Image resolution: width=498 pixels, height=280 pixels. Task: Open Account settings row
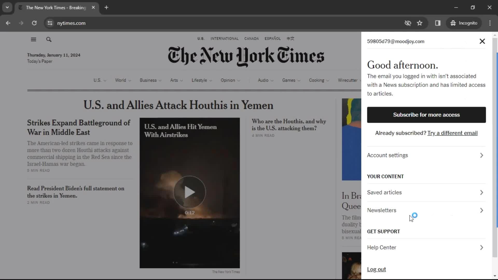click(x=426, y=155)
